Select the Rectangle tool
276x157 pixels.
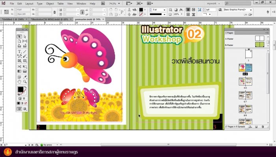25,60
